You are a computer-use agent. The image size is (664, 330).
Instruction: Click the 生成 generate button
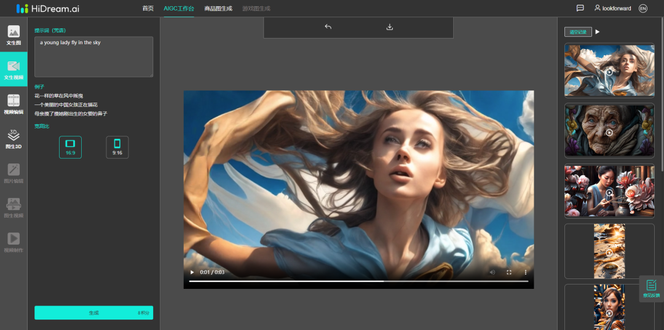pyautogui.click(x=93, y=313)
